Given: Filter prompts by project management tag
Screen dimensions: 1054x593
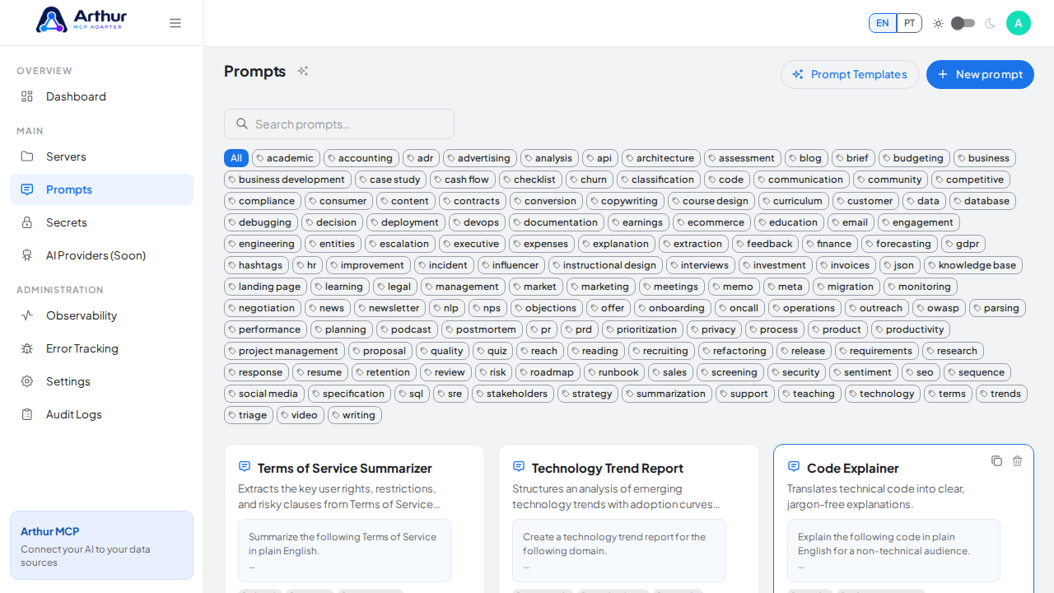Looking at the screenshot, I should pos(284,351).
